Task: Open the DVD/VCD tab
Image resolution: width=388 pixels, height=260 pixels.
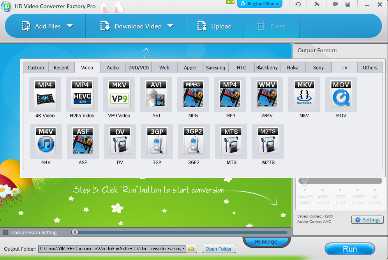Action: [x=139, y=67]
